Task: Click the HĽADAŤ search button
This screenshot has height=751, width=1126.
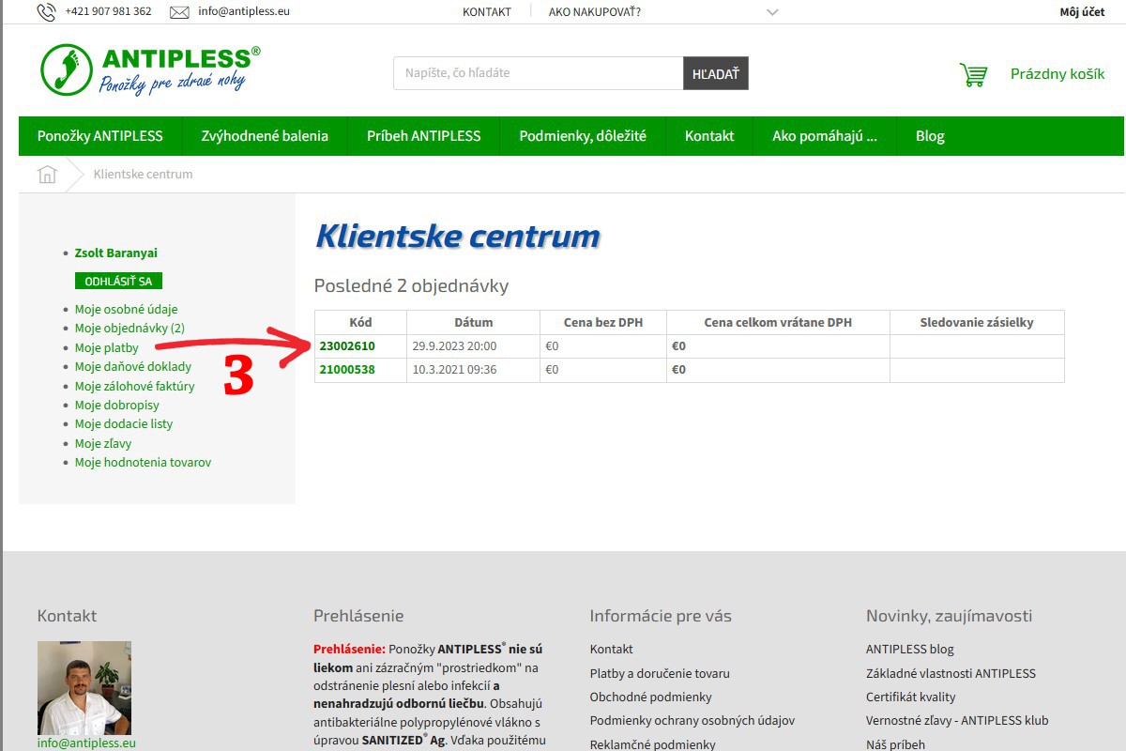Action: coord(716,73)
